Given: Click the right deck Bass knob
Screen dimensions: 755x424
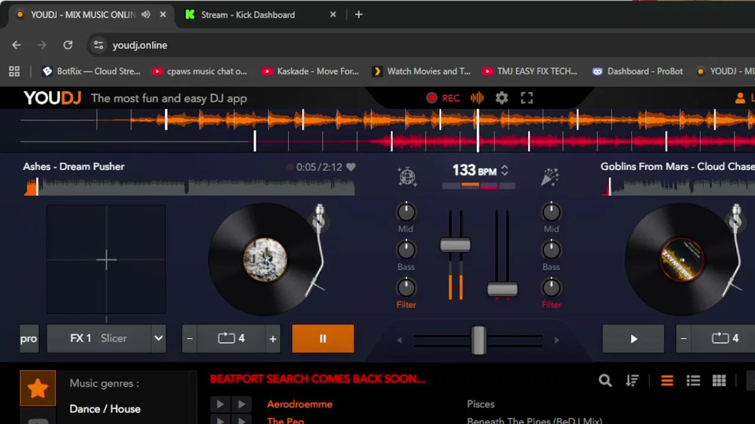Looking at the screenshot, I should pyautogui.click(x=551, y=250).
